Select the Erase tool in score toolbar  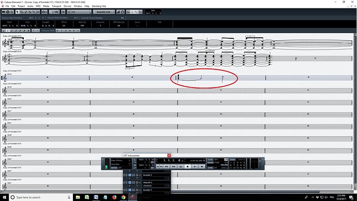coord(21,12)
